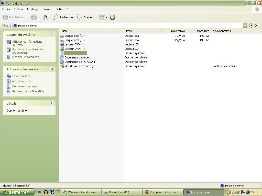Collapse the Autres emplacements panel
Screen dimensions: 262x196
52,69
